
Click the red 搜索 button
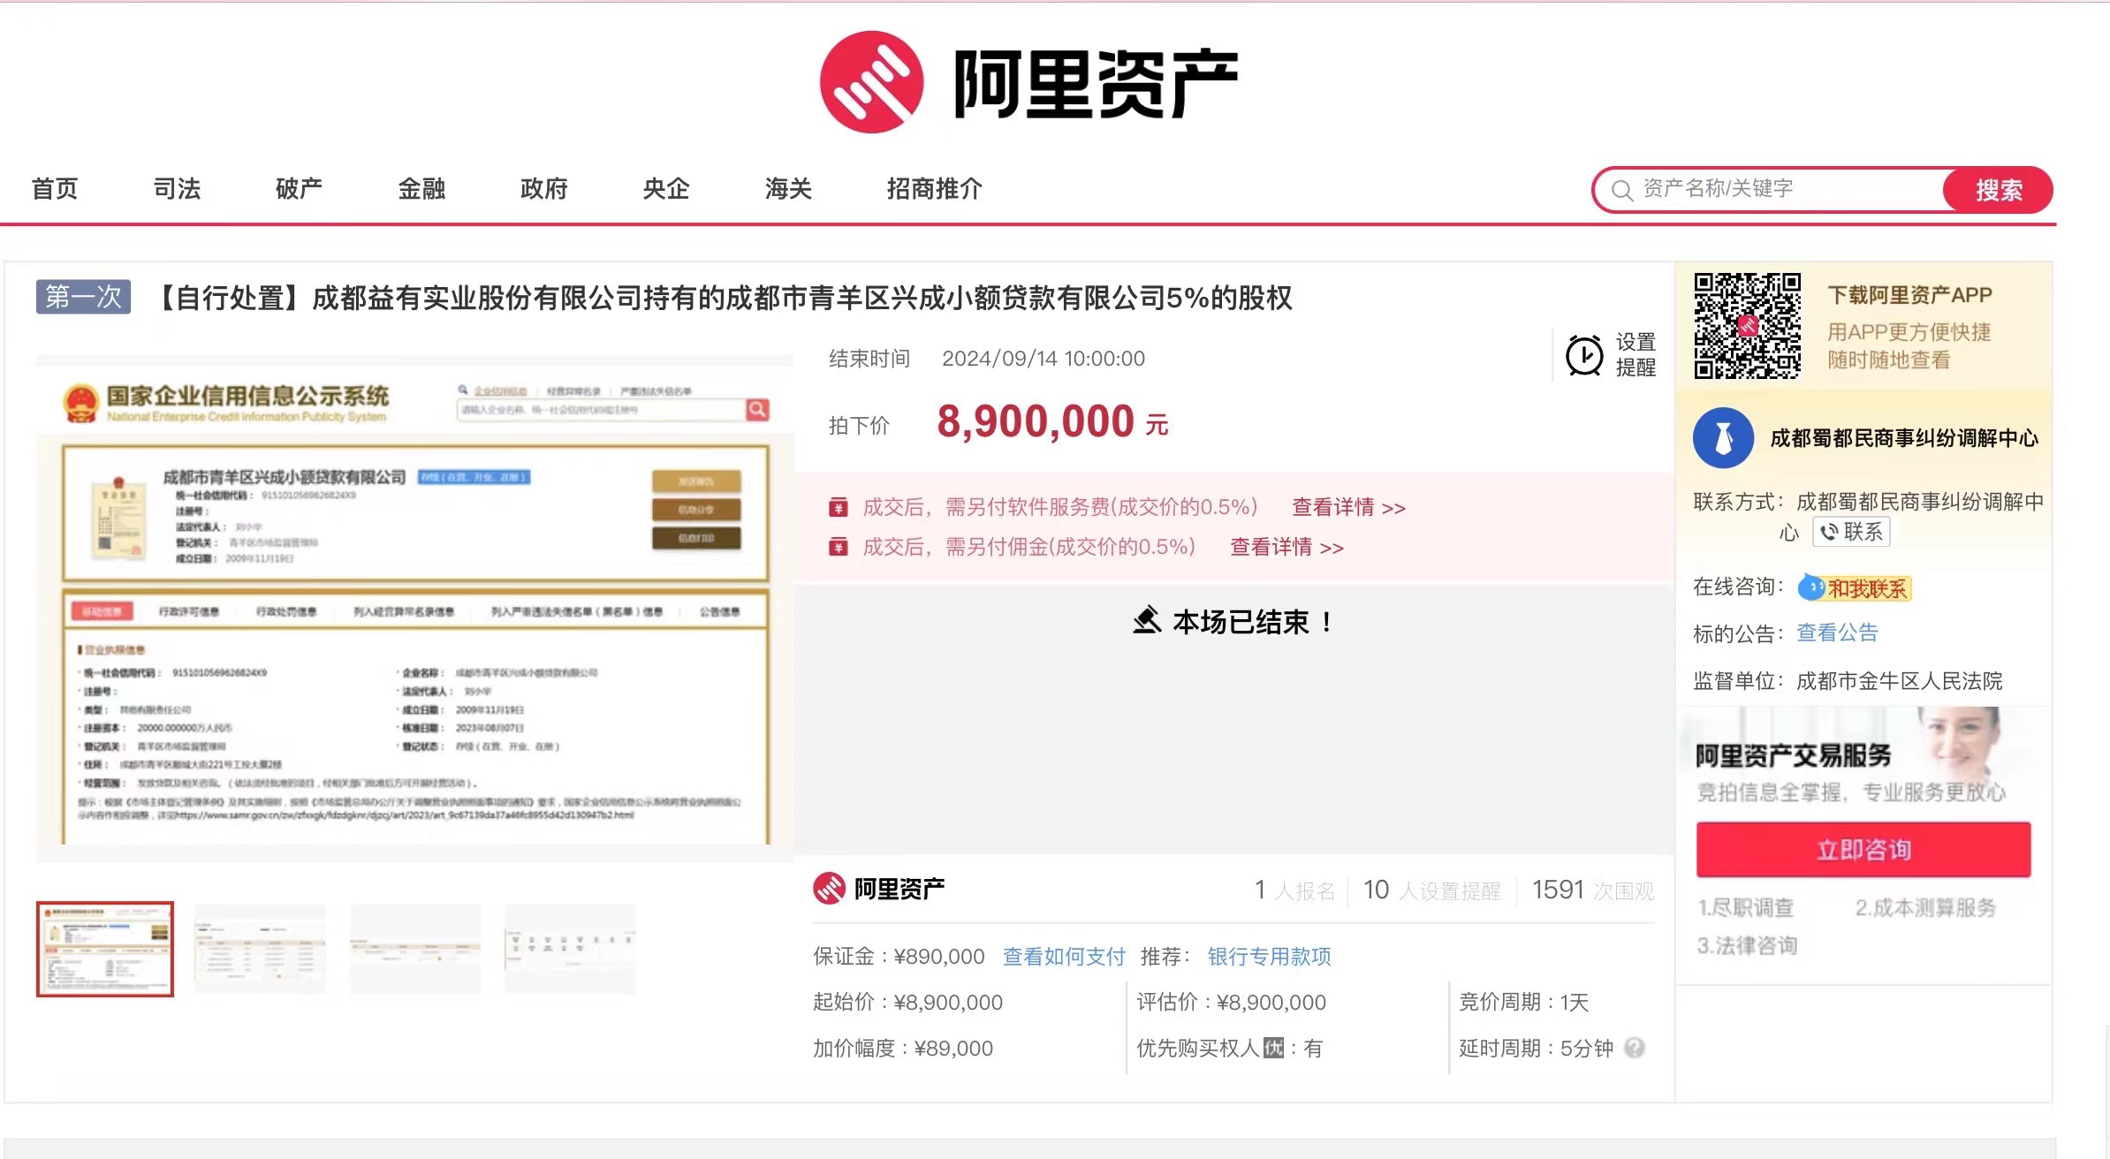tap(1998, 190)
